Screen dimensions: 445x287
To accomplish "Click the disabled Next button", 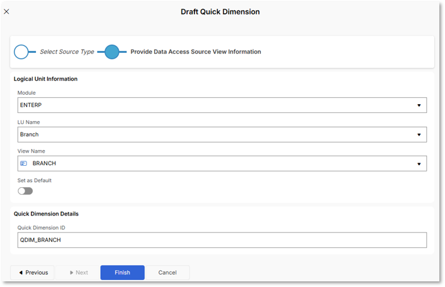I will [77, 273].
